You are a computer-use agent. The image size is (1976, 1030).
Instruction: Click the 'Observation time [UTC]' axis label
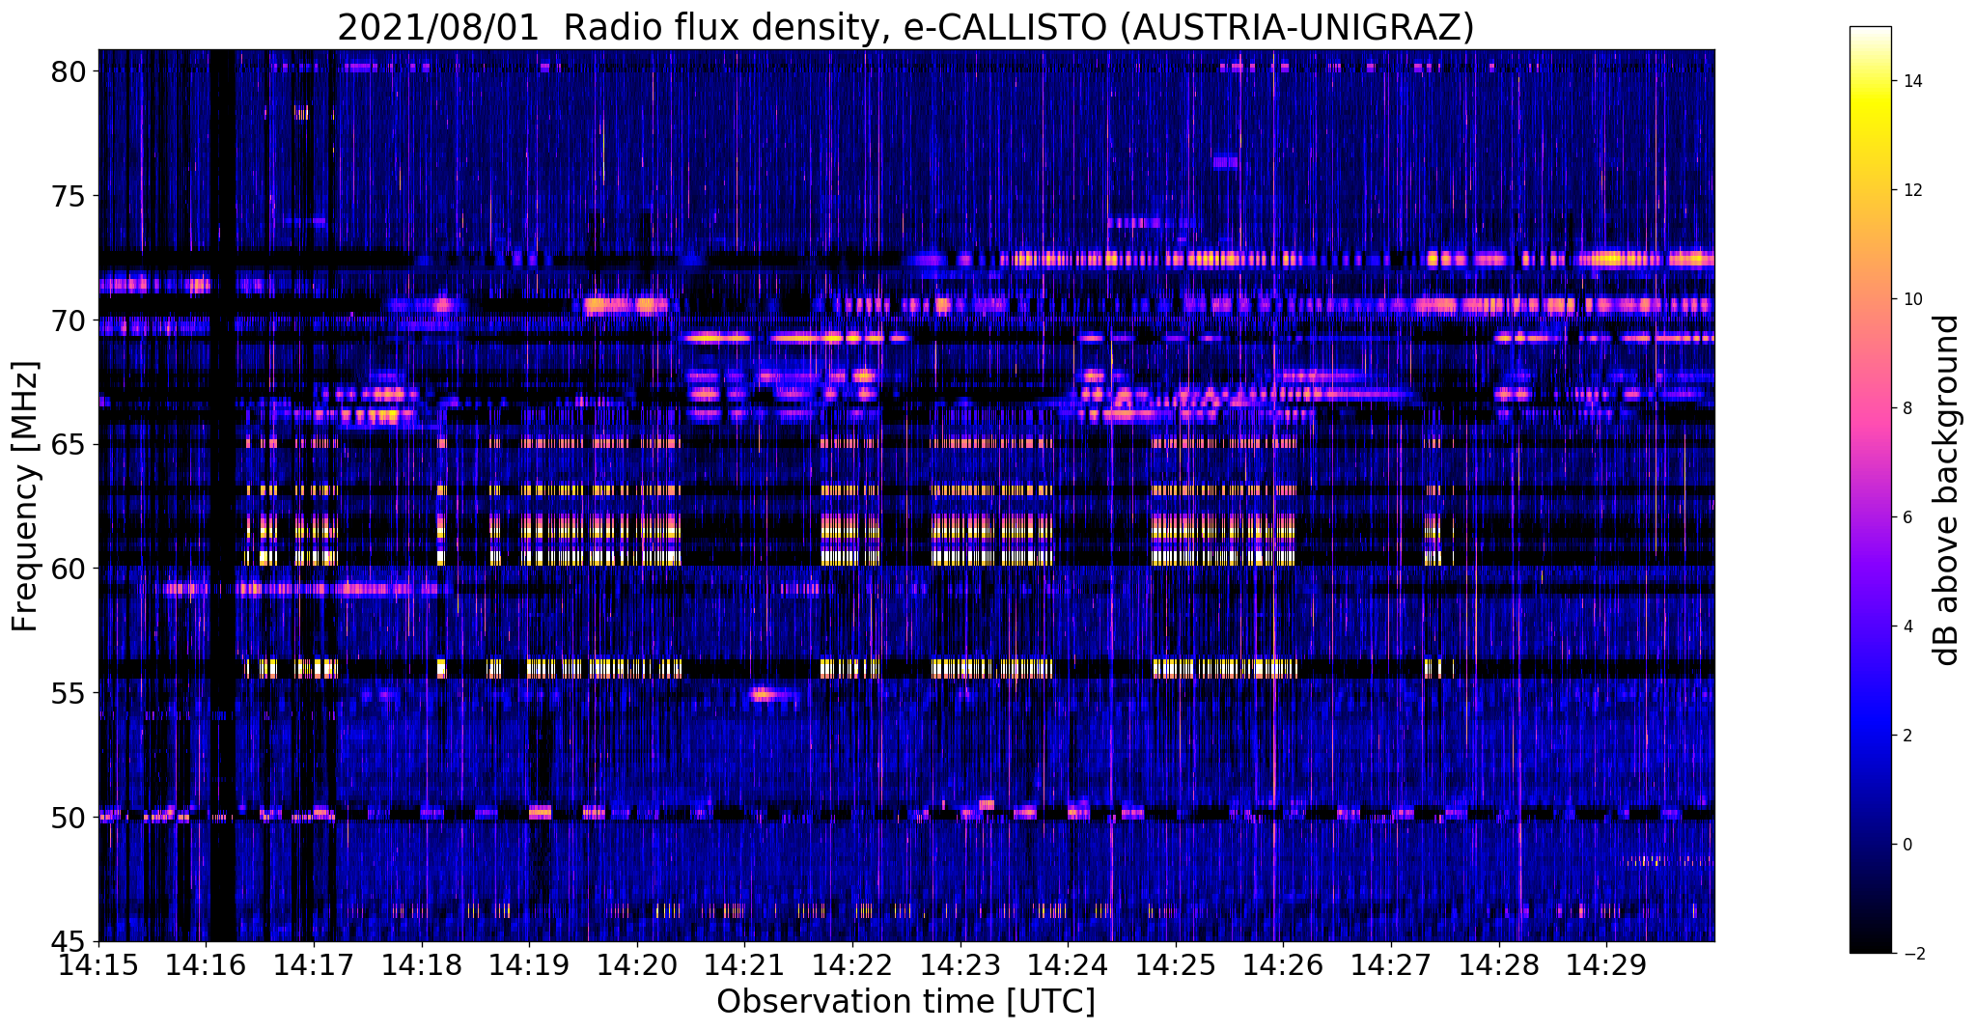click(905, 1001)
